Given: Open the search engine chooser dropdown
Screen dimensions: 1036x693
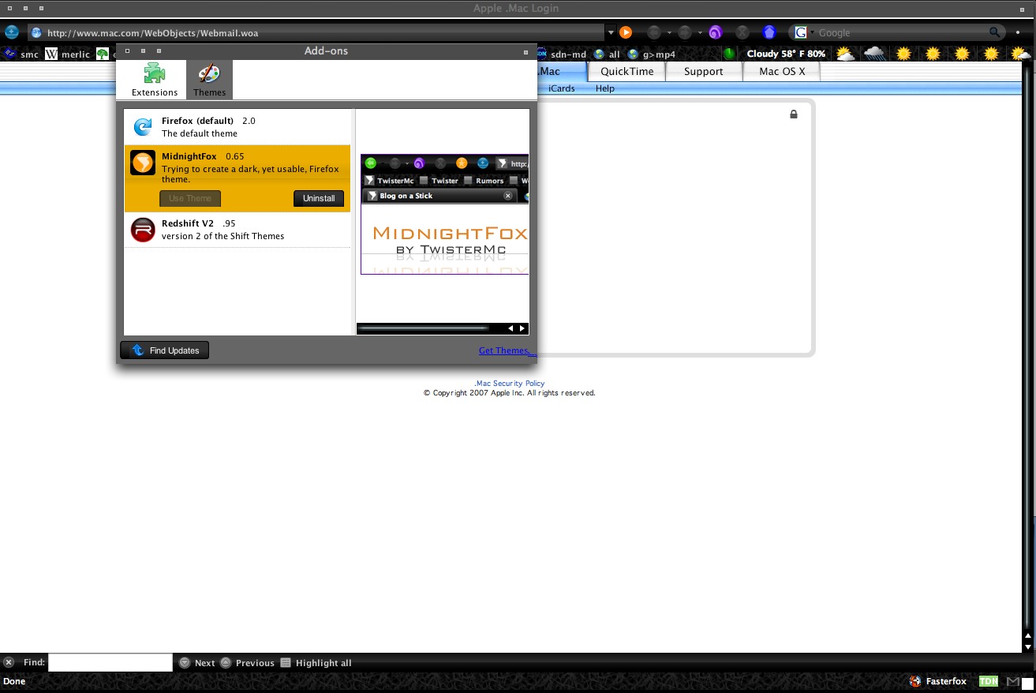Looking at the screenshot, I should point(812,33).
